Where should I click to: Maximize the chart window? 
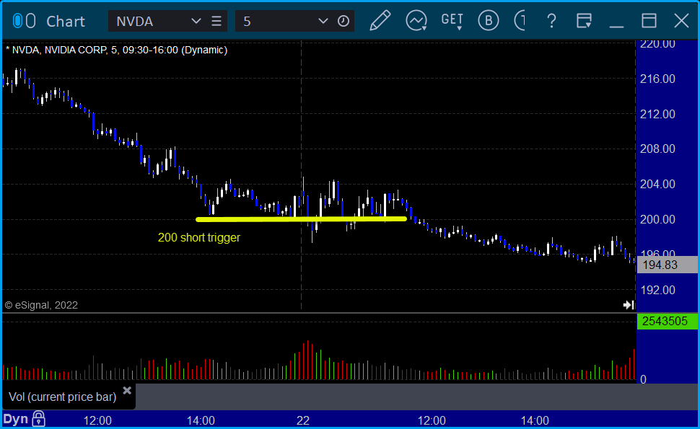[x=649, y=21]
